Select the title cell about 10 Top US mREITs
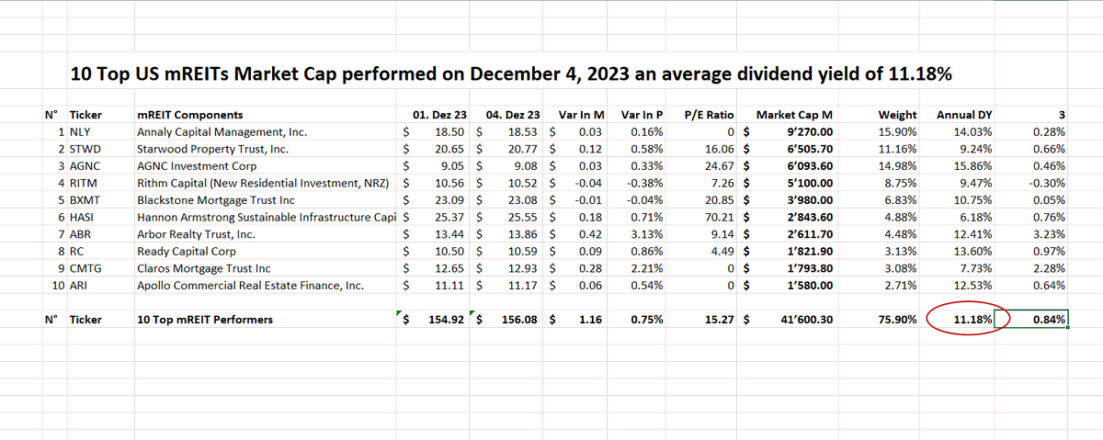 point(510,73)
